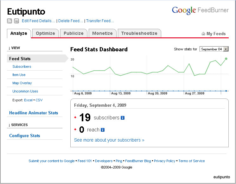Screen dimensions: 236x184
Task: Click the 19 subscribers count
Action: (85, 117)
